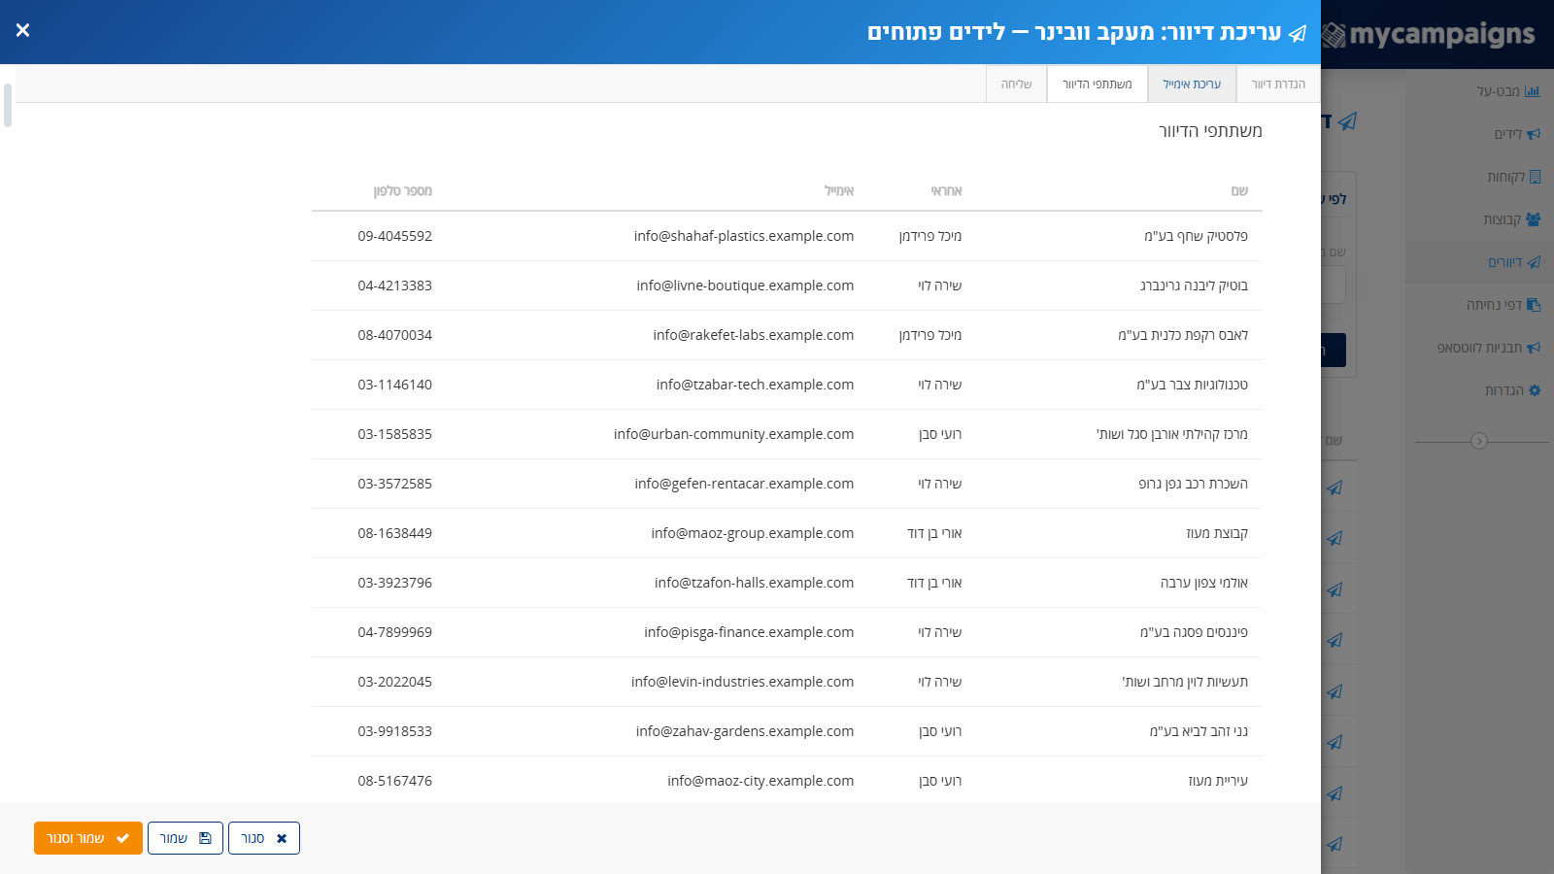Select the name תעשיות לוין מרחבי ושות'

pos(1185,682)
